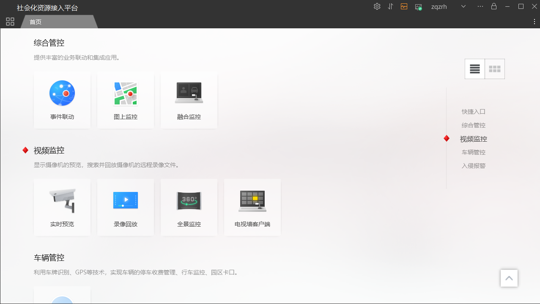Open the 融合监控 module
Viewport: 540px width, 304px height.
coord(189,100)
